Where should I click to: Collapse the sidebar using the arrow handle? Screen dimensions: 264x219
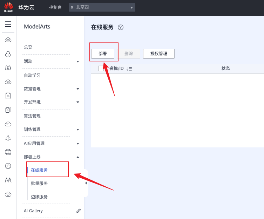tap(86, 183)
